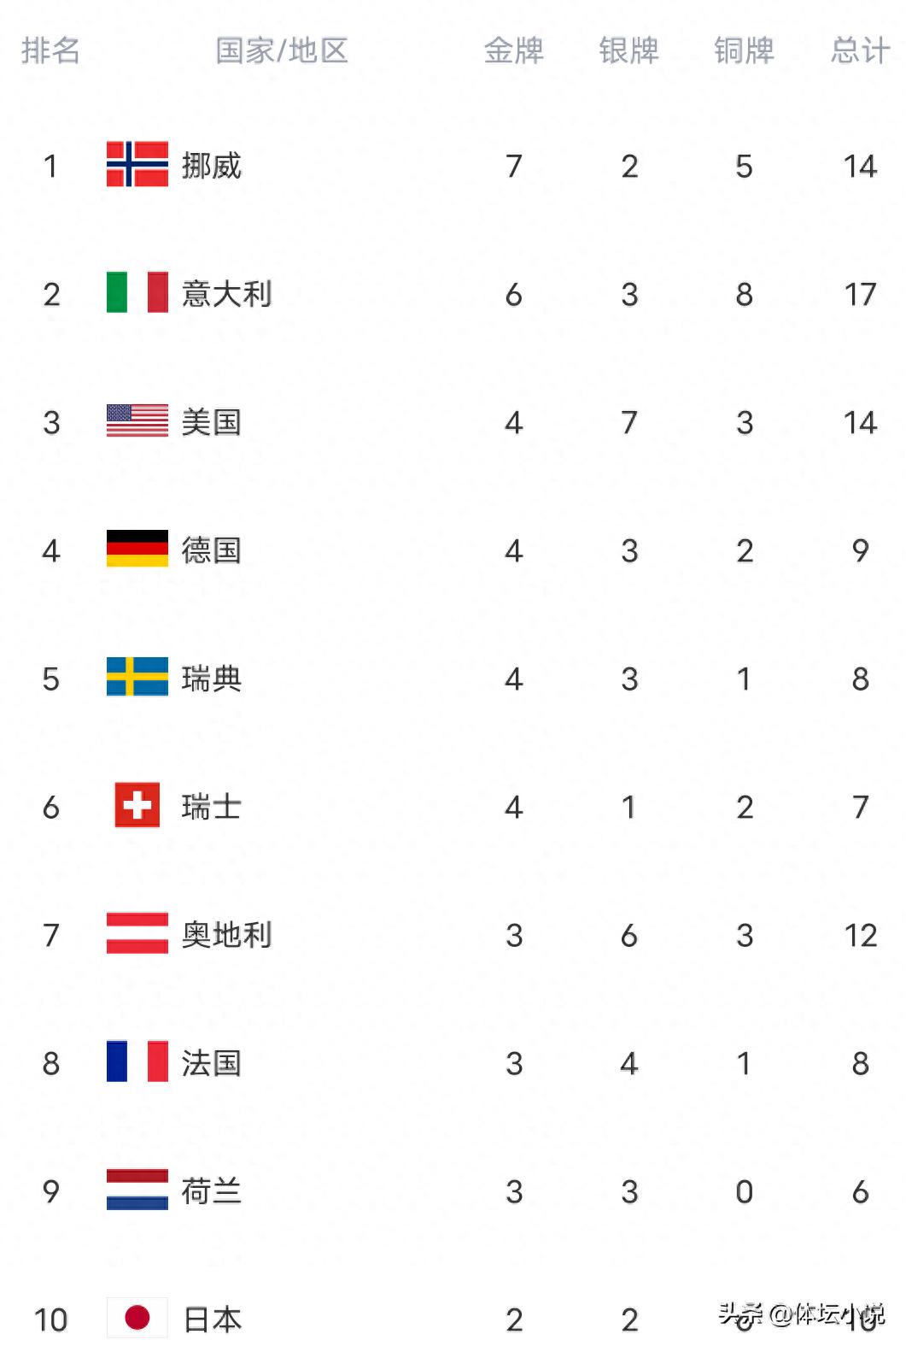Image resolution: width=906 pixels, height=1346 pixels.
Task: Click the Netherlands flag icon
Action: tap(137, 1190)
